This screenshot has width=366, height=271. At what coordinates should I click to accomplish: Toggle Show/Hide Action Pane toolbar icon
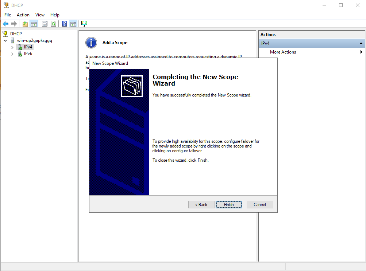coord(73,24)
